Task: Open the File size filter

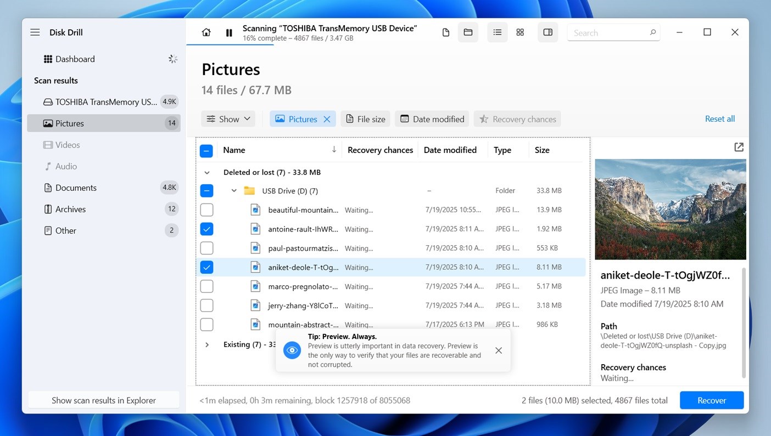Action: click(366, 119)
